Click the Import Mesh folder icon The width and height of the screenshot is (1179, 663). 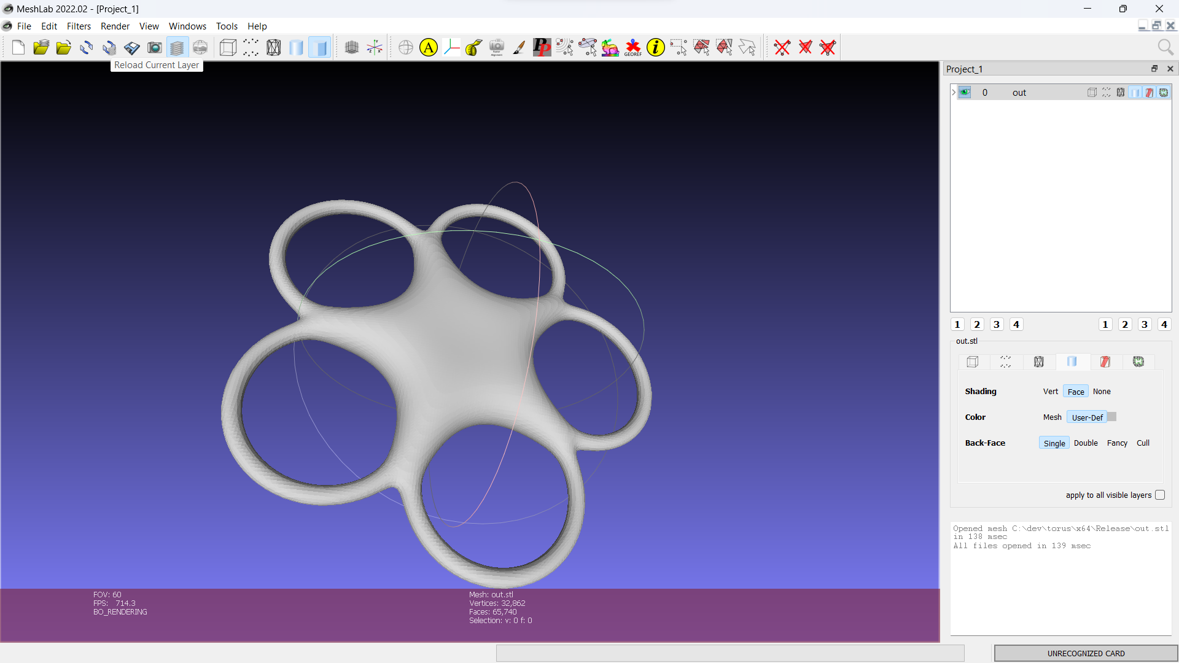[64, 47]
